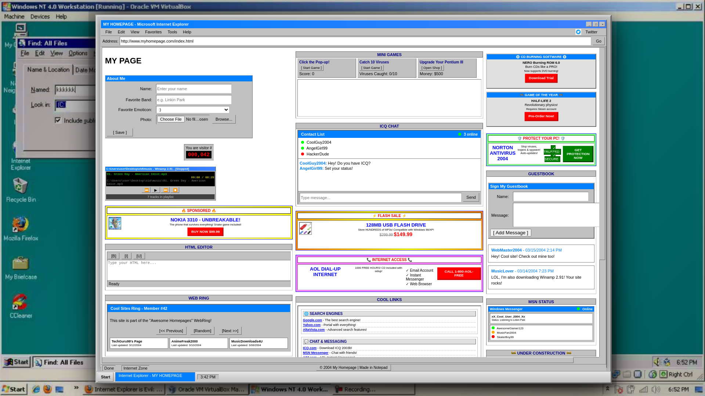Screen dimensions: 705x396
Task: Click host taskbar volume speaker icon
Action: click(655, 389)
